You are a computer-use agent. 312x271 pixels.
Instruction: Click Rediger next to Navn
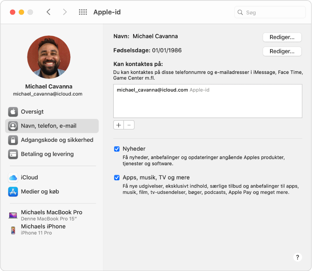coord(282,37)
